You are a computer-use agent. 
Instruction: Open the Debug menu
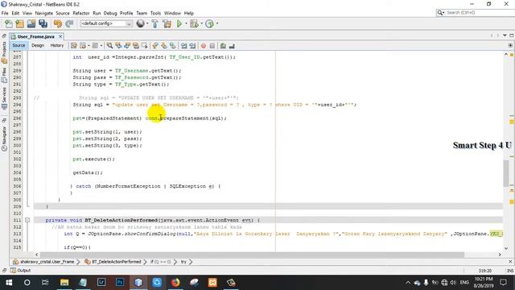(110, 13)
